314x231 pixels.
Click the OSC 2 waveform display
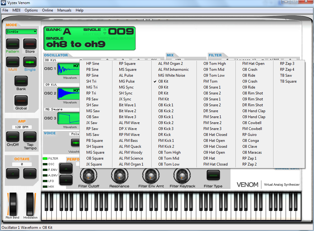pyautogui.click(x=69, y=93)
